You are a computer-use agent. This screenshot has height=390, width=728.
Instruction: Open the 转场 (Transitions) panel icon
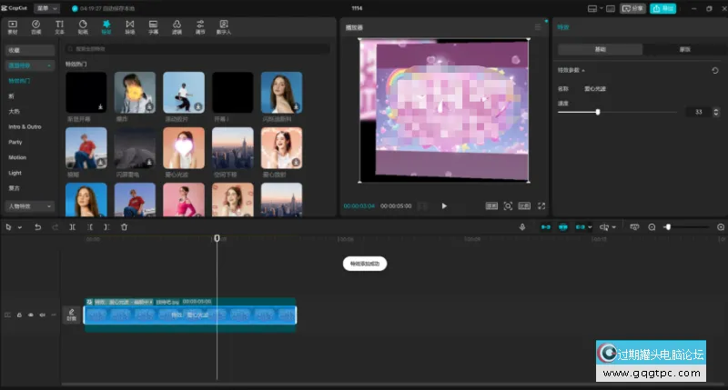tap(129, 25)
